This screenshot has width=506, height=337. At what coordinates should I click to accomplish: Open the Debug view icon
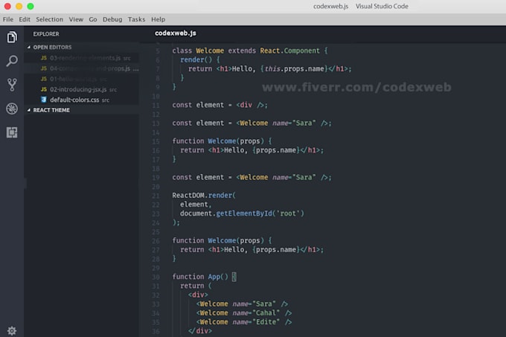(x=12, y=109)
